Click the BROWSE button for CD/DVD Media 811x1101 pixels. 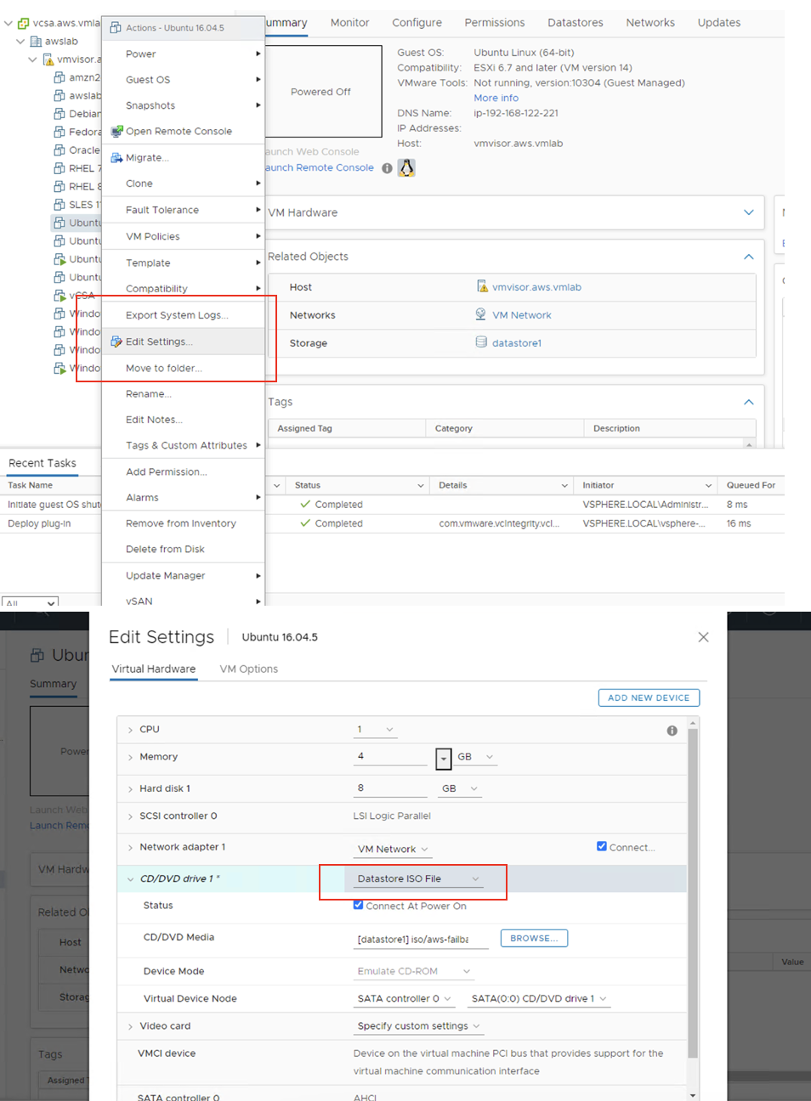(534, 938)
